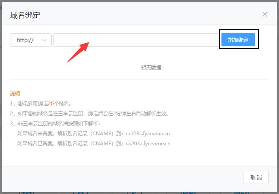This screenshot has height=194, width=279.
Task: Click the chevron arrow beside http://
Action: point(45,40)
